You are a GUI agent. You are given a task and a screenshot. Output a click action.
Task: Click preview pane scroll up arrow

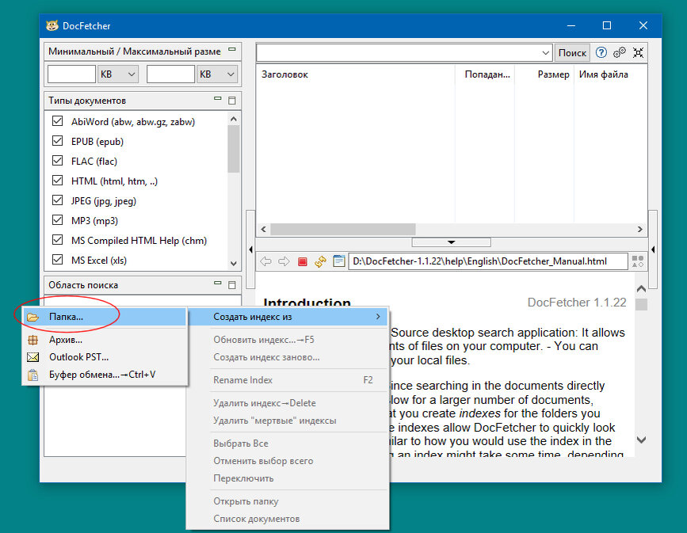coord(641,289)
